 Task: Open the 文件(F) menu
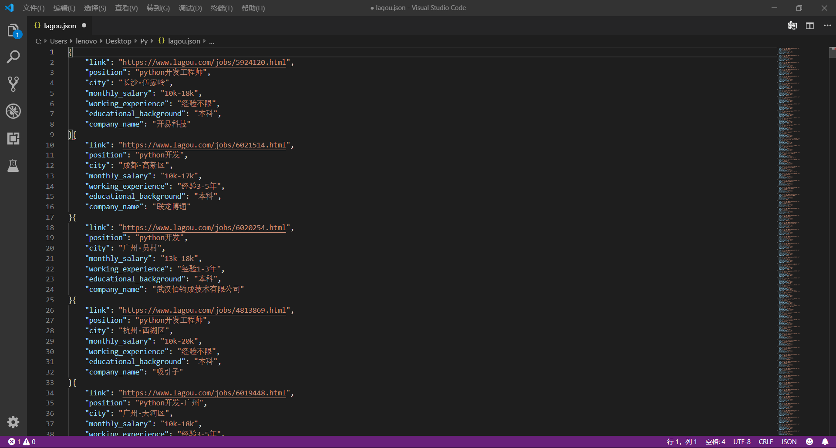tap(34, 8)
